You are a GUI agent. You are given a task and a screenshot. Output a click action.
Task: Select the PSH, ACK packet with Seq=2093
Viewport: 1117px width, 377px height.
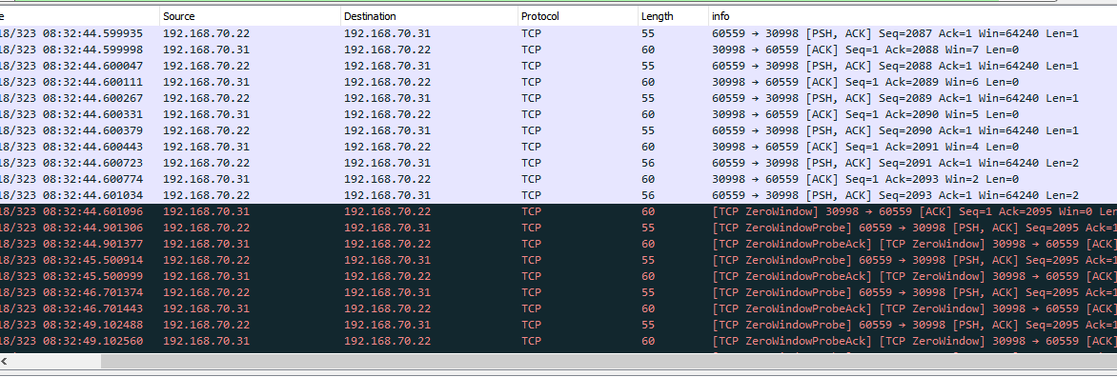click(558, 195)
